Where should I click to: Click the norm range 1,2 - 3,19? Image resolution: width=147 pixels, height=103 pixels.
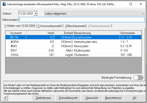(x=126, y=37)
